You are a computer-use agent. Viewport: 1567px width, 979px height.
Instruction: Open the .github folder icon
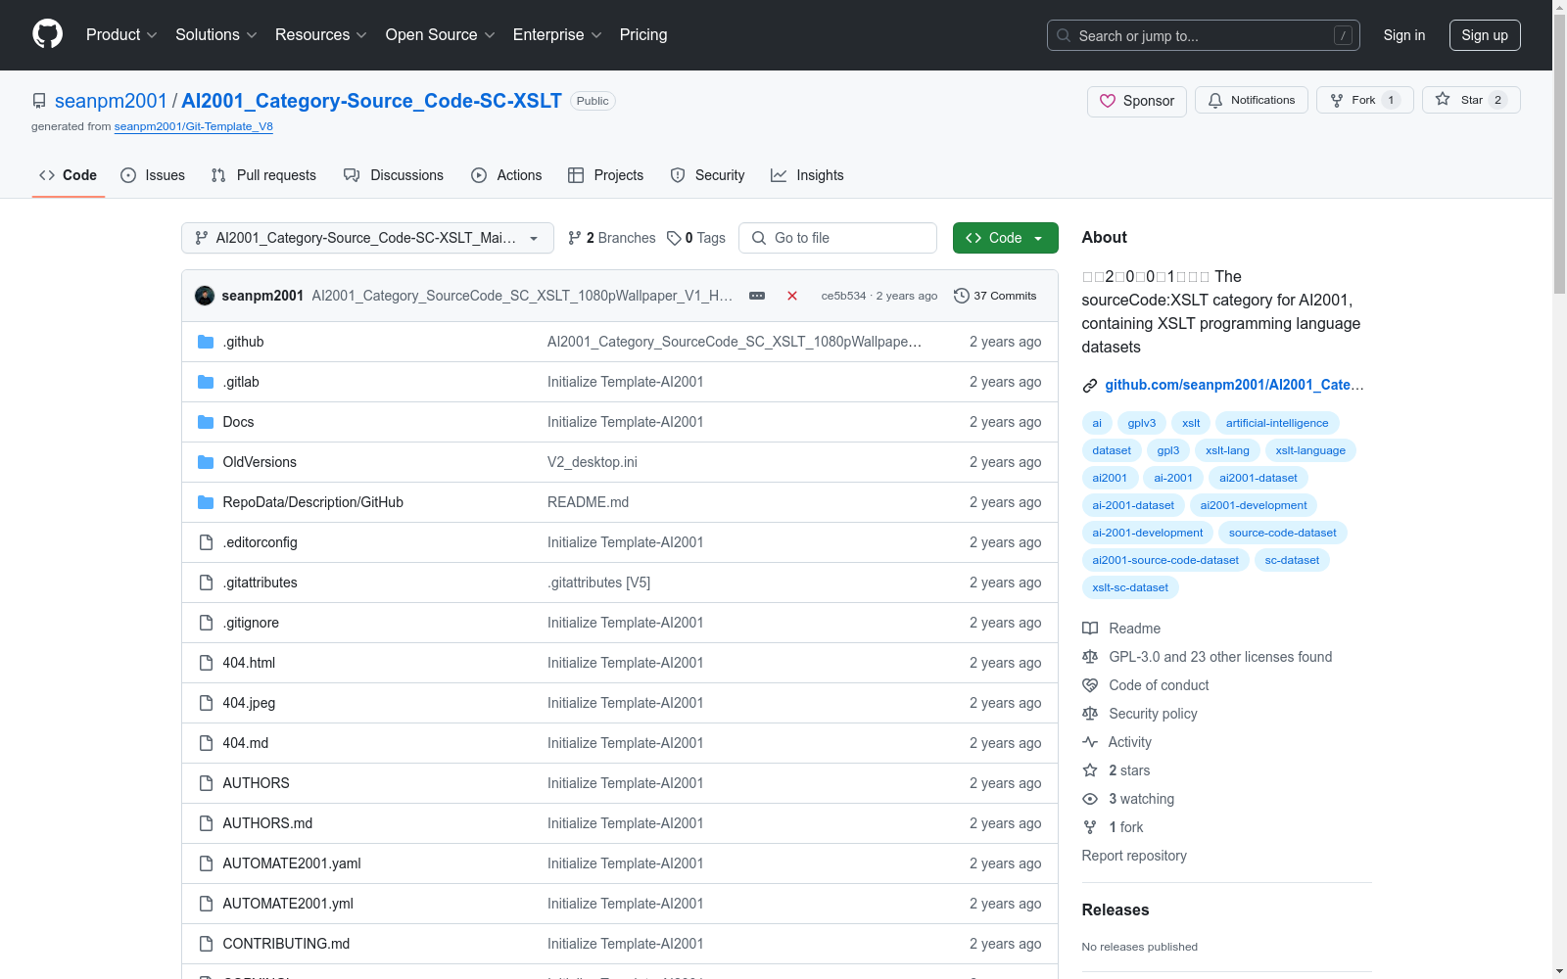[206, 342]
